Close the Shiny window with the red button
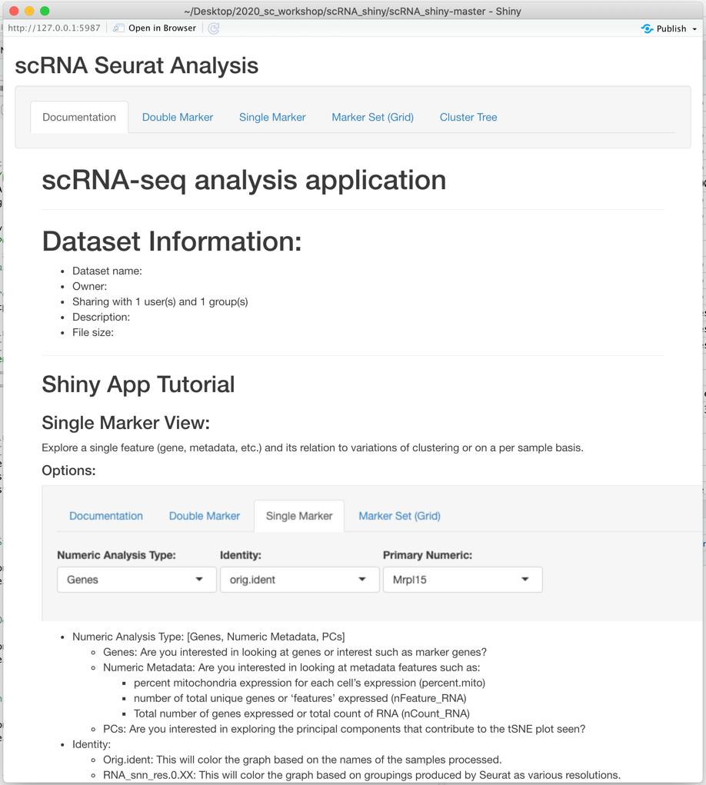The width and height of the screenshot is (706, 785). coord(14,11)
